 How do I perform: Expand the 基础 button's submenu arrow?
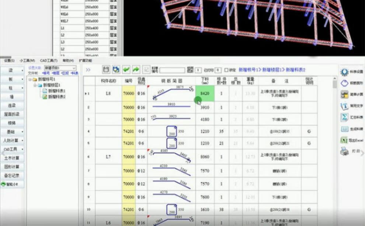pos(22,132)
